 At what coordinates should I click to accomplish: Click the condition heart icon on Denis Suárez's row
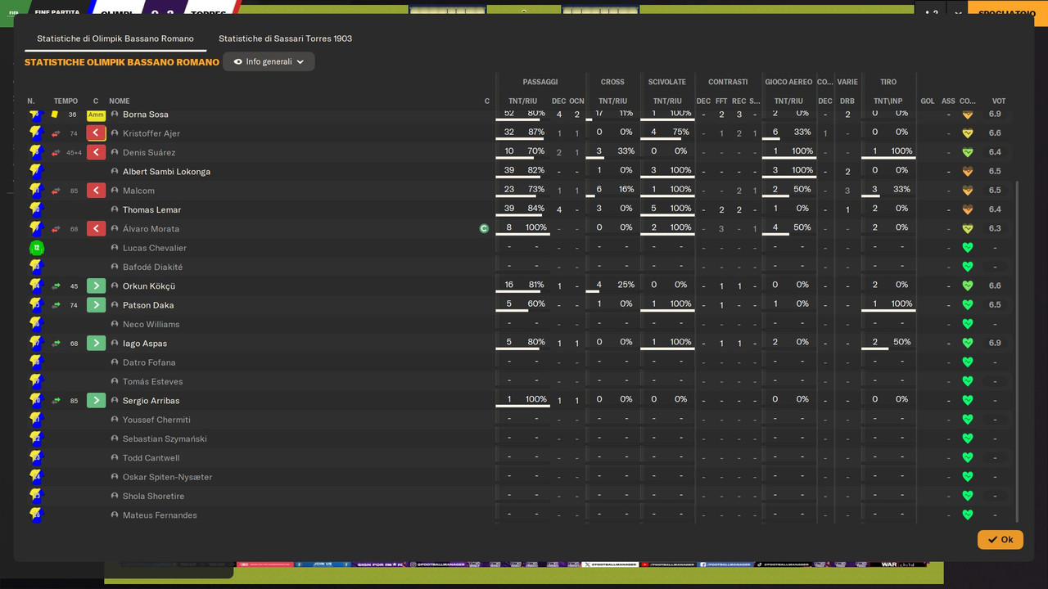click(967, 152)
